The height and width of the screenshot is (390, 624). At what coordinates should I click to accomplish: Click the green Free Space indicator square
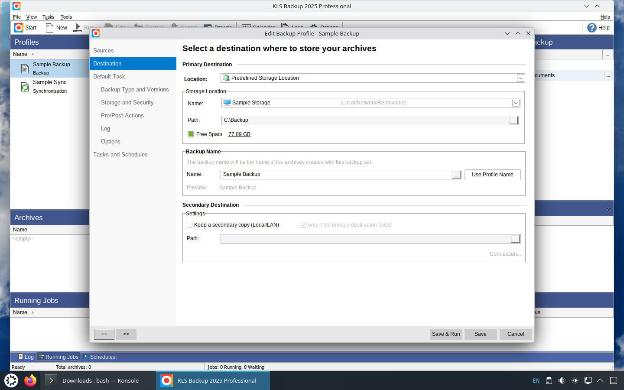(191, 134)
